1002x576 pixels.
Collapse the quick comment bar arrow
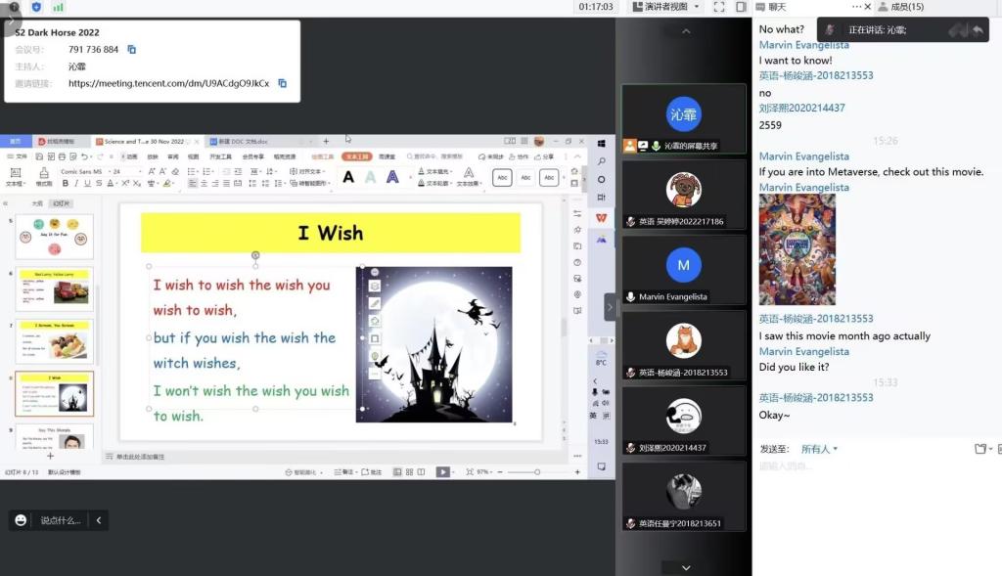tap(98, 520)
